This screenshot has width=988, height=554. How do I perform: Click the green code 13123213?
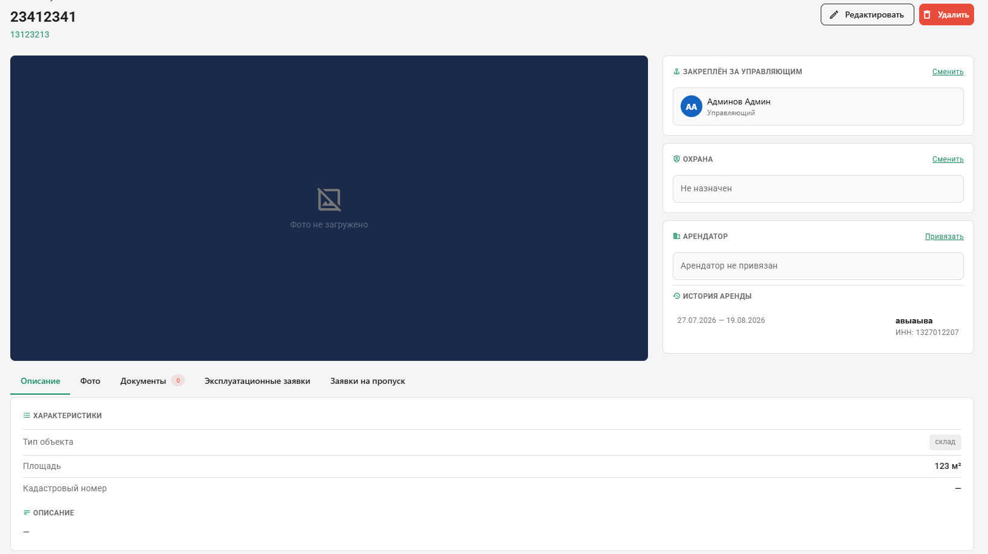tap(30, 34)
